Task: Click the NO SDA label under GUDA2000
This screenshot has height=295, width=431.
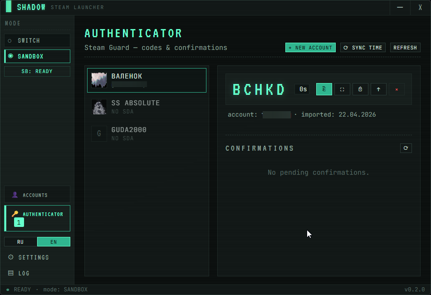Action: pos(122,138)
